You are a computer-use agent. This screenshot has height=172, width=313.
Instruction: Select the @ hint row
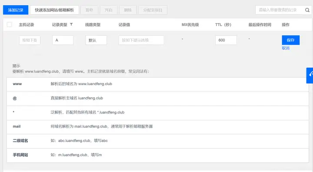[158, 99]
